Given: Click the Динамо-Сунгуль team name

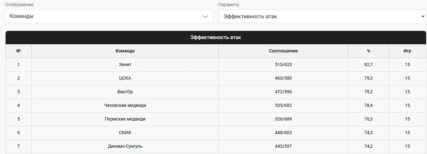Looking at the screenshot, I should [125, 146].
